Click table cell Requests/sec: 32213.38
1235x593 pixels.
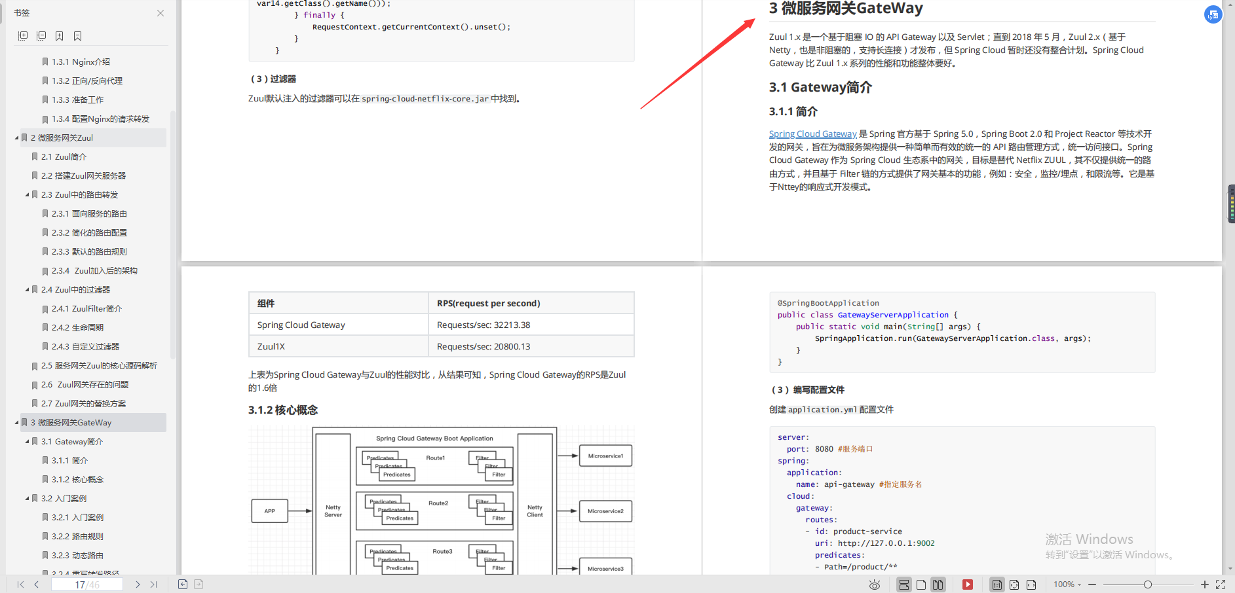pyautogui.click(x=531, y=325)
